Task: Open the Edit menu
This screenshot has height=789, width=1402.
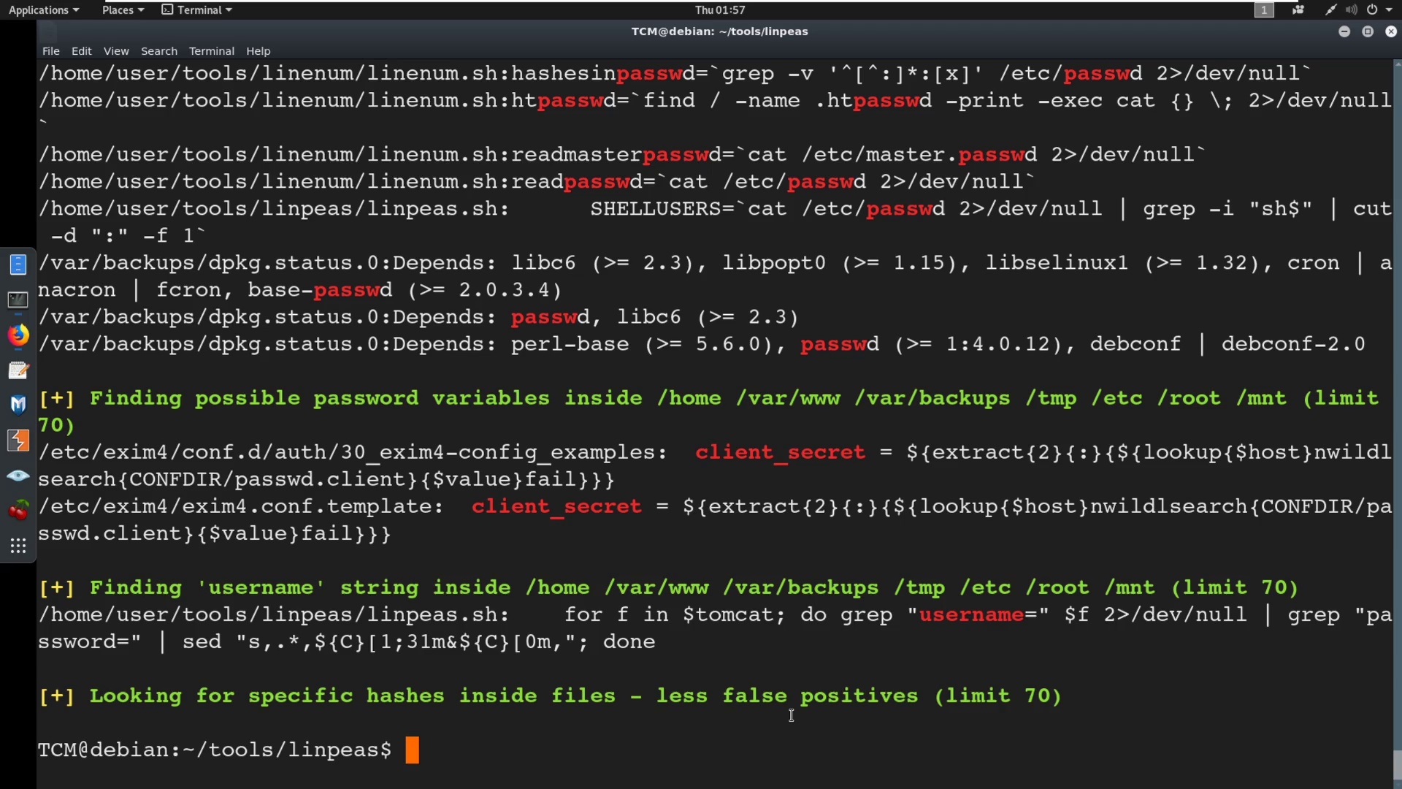Action: click(x=81, y=51)
